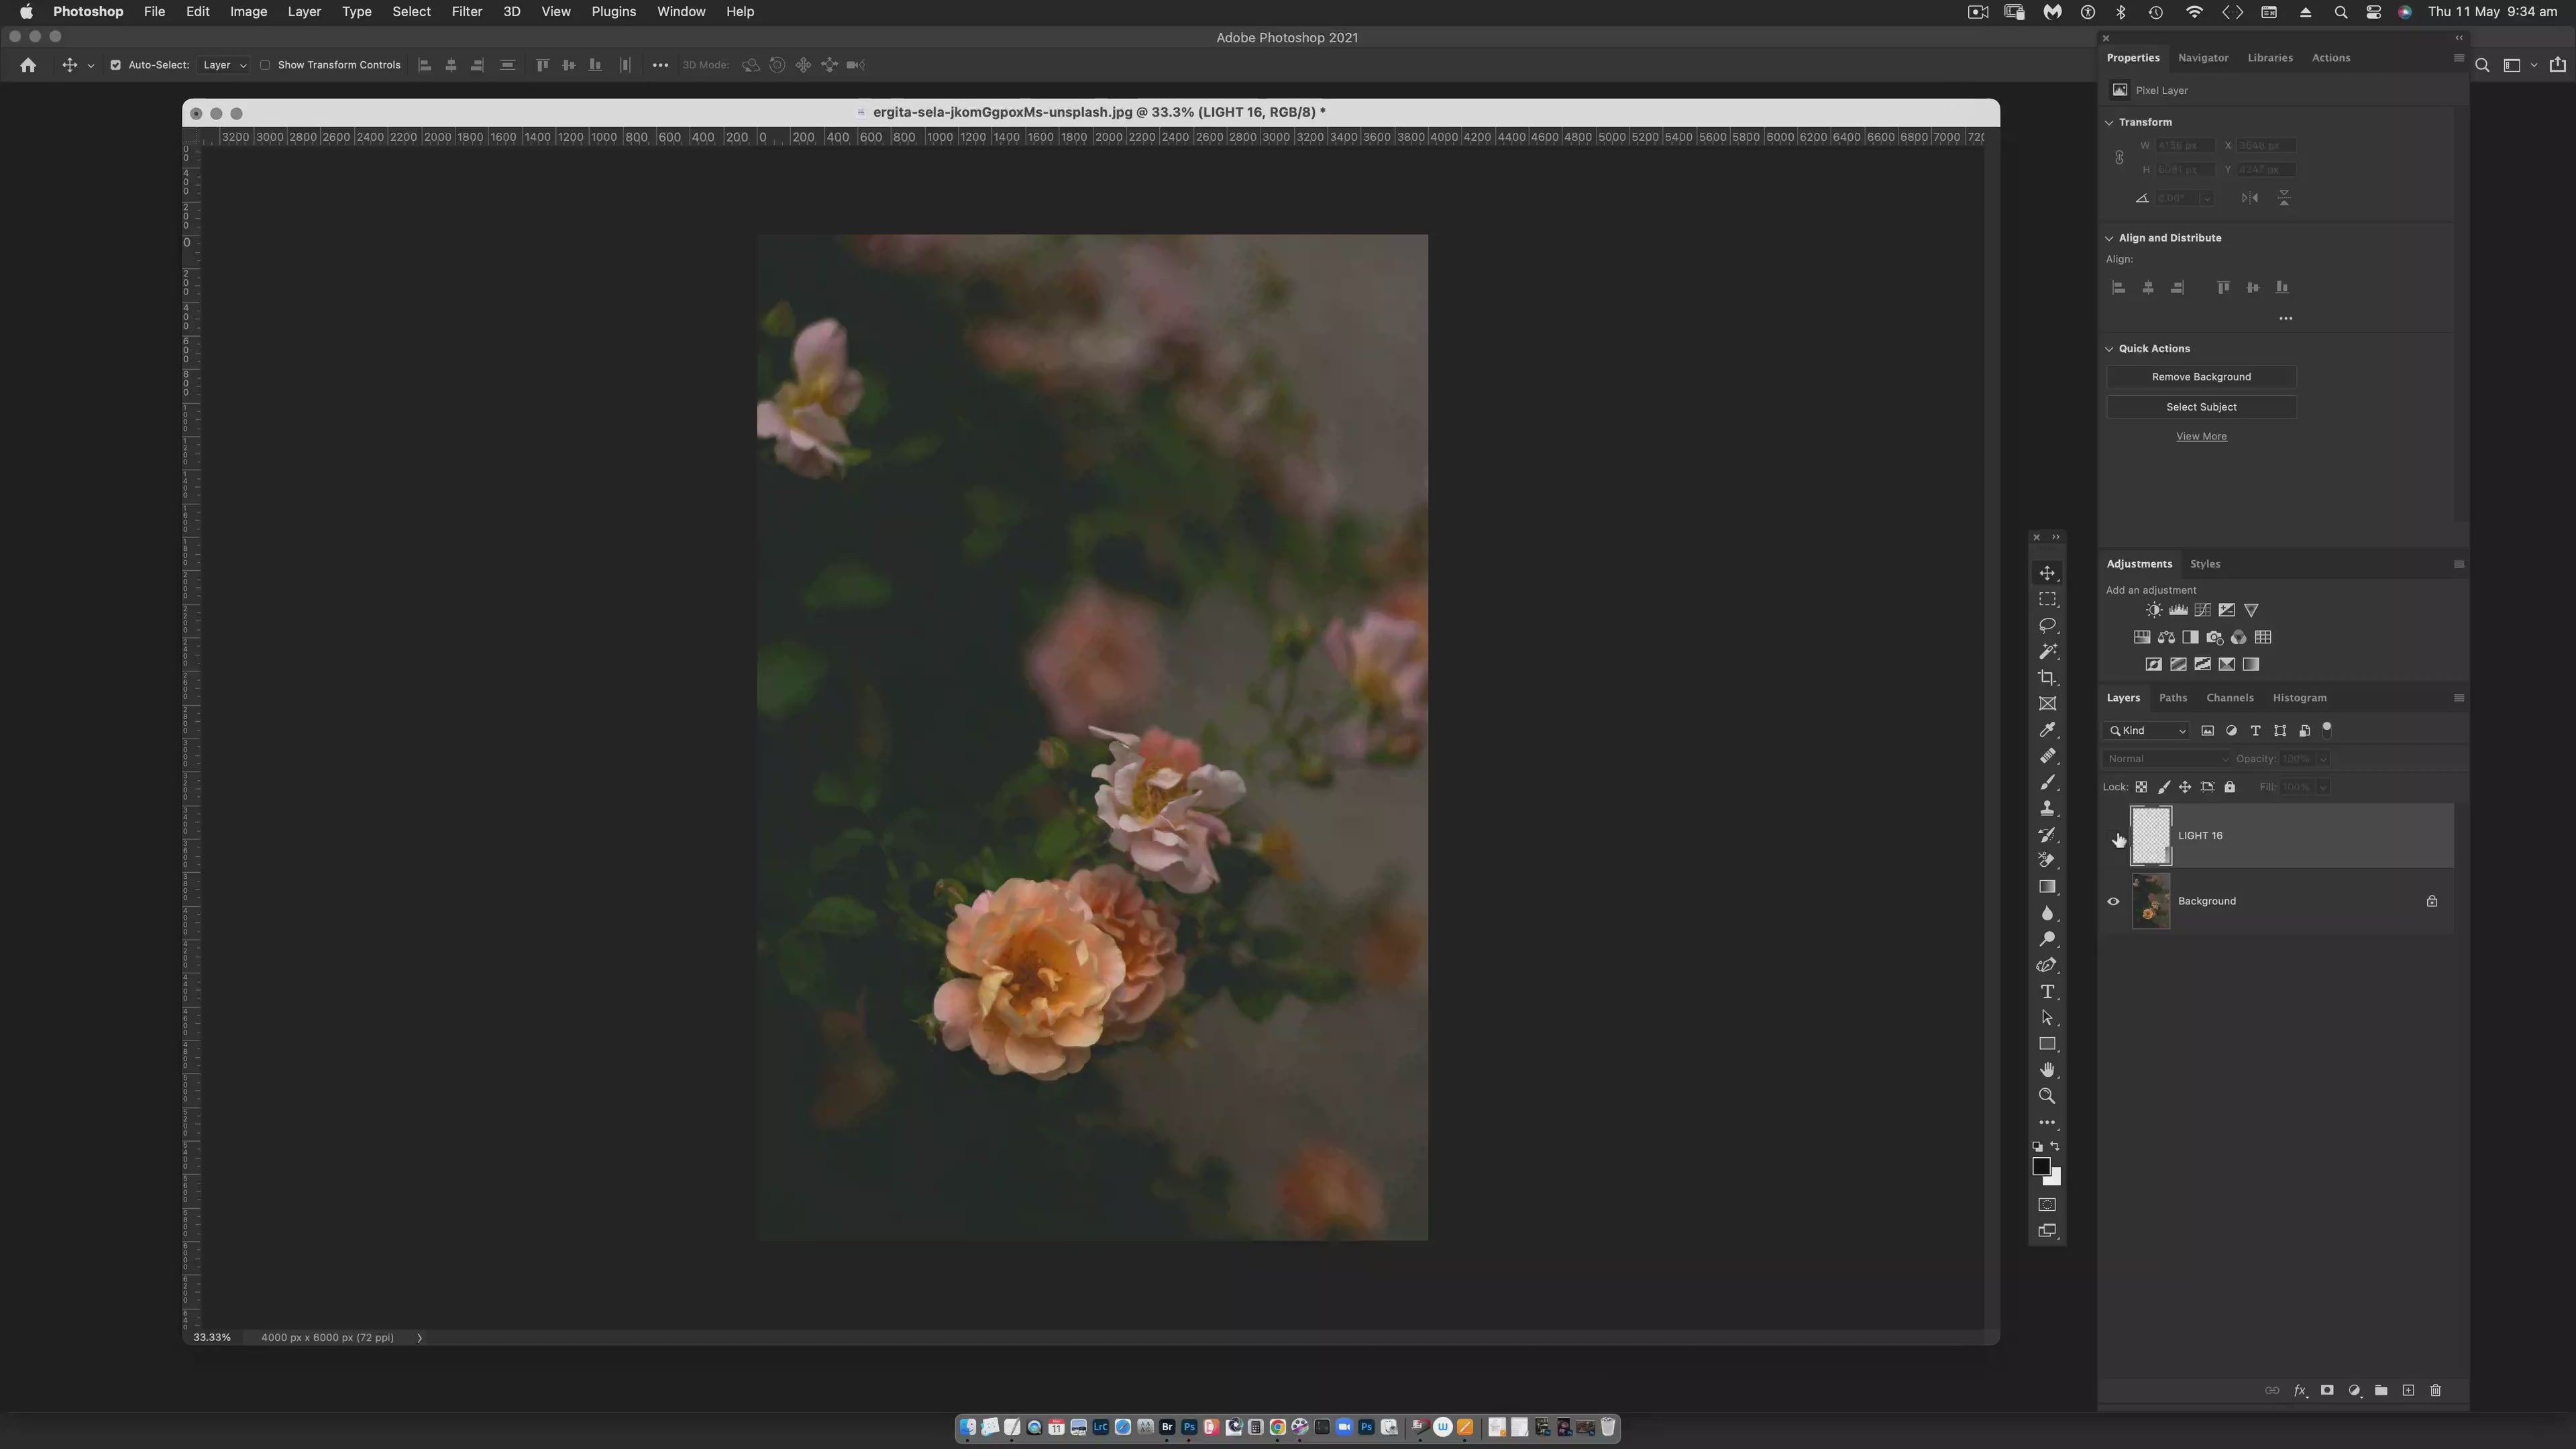2576x1449 pixels.
Task: Open the Filter menu
Action: click(x=466, y=12)
